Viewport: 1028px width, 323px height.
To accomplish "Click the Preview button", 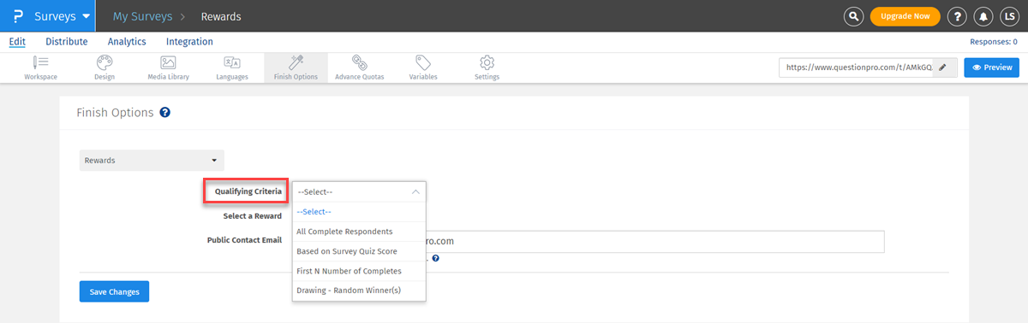I will 991,68.
